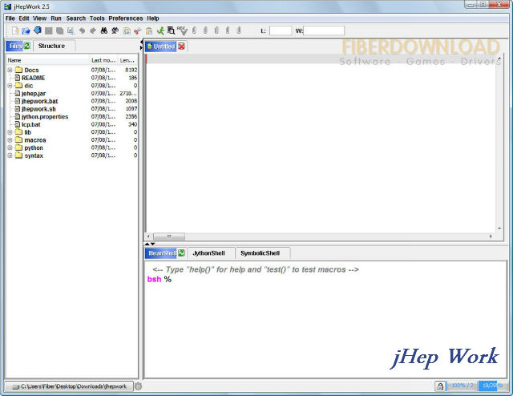Click the Open file folder icon
The height and width of the screenshot is (396, 513).
[26, 30]
